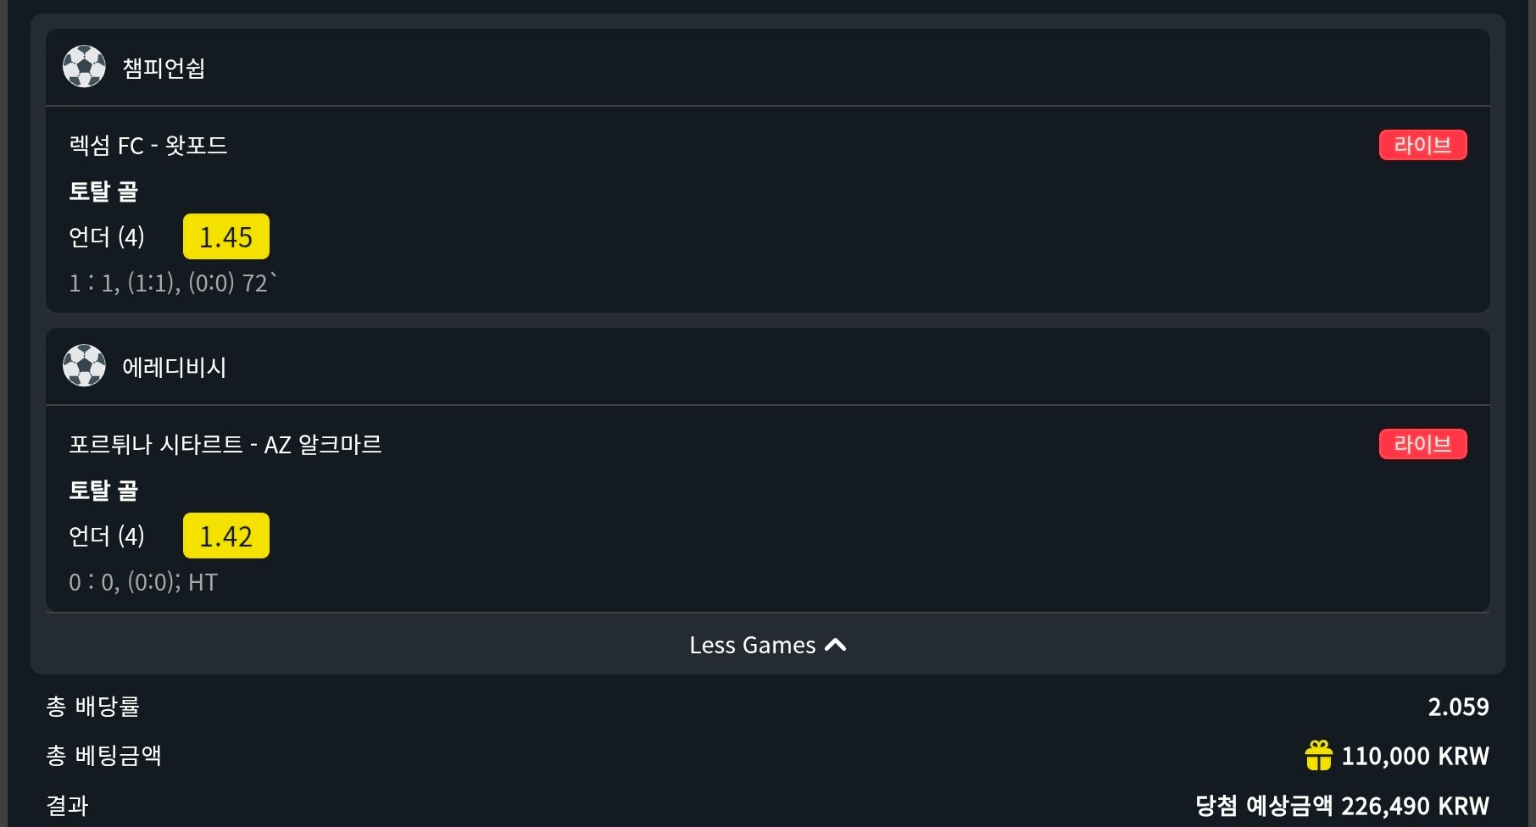The width and height of the screenshot is (1536, 827).
Task: Click the chevron arrow next to Less Games
Action: pyautogui.click(x=835, y=645)
